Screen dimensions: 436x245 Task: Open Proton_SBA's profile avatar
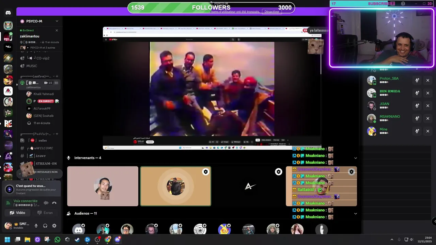coord(371,80)
